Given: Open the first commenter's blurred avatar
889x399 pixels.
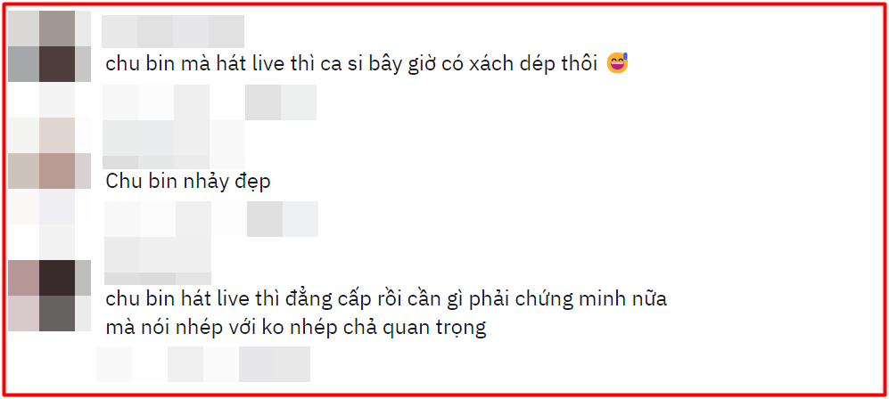Looking at the screenshot, I should pos(49,46).
